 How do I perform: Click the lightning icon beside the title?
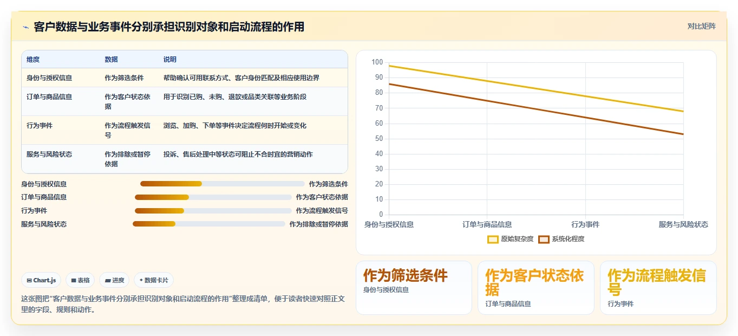pos(25,27)
